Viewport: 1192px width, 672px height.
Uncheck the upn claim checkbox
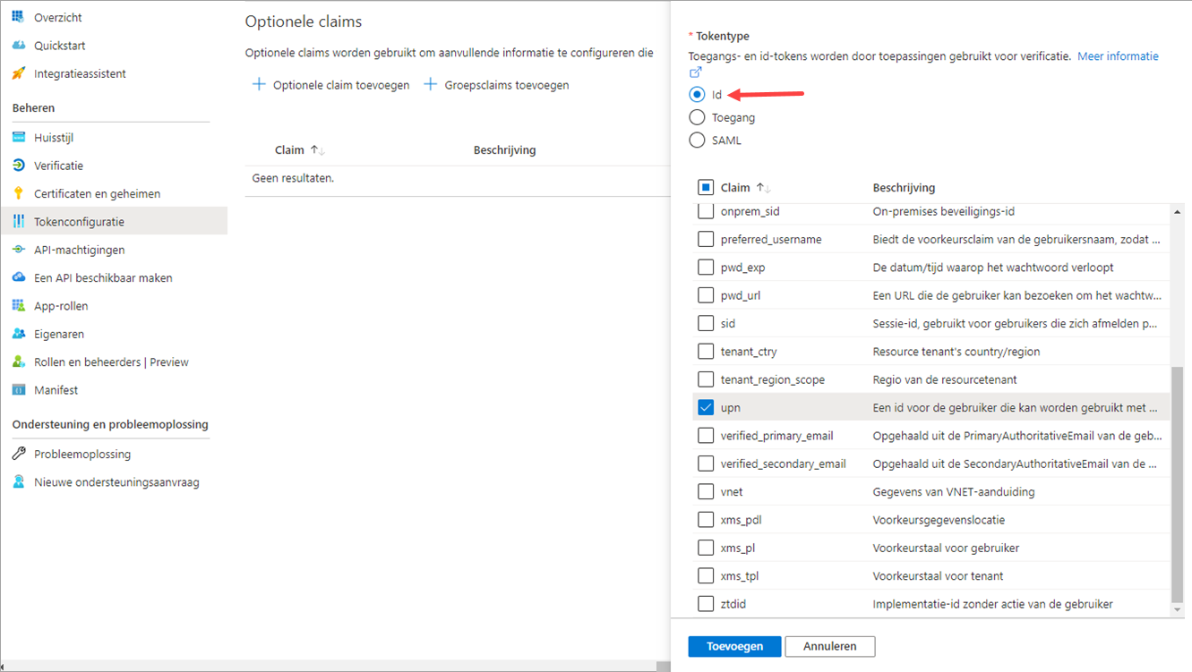(x=706, y=407)
